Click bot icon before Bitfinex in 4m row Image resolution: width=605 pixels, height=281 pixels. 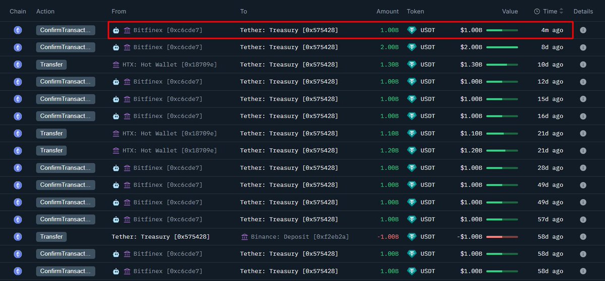pos(116,30)
